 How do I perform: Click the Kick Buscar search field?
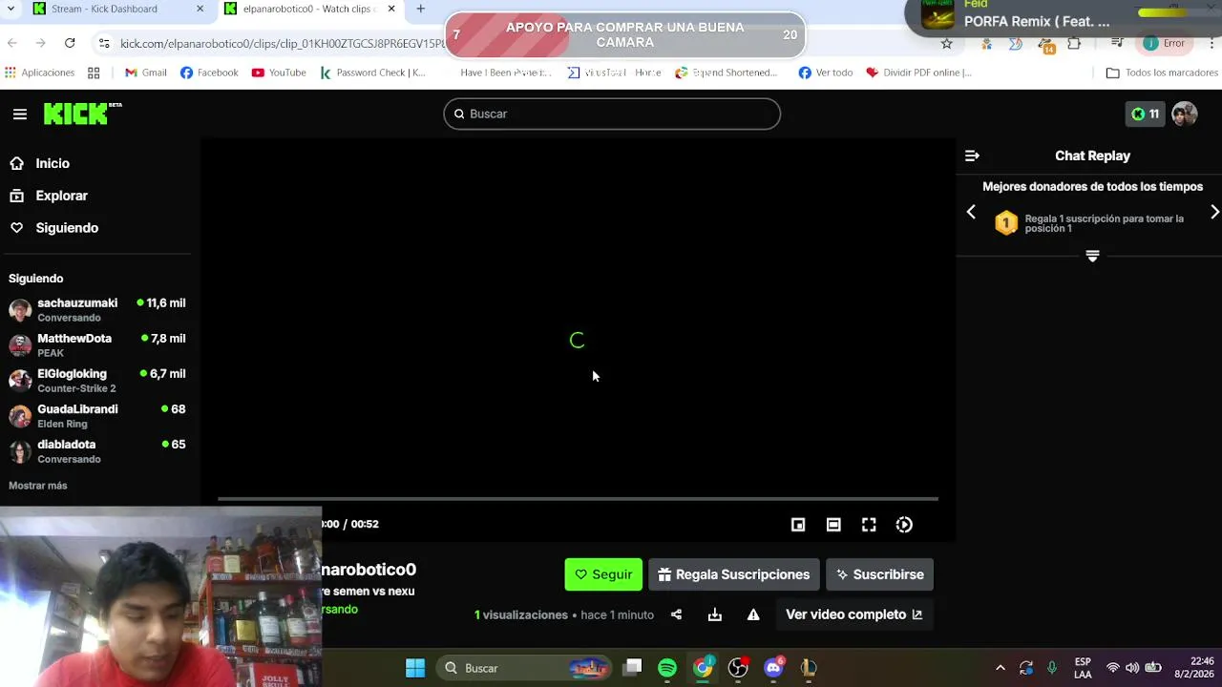pos(612,114)
